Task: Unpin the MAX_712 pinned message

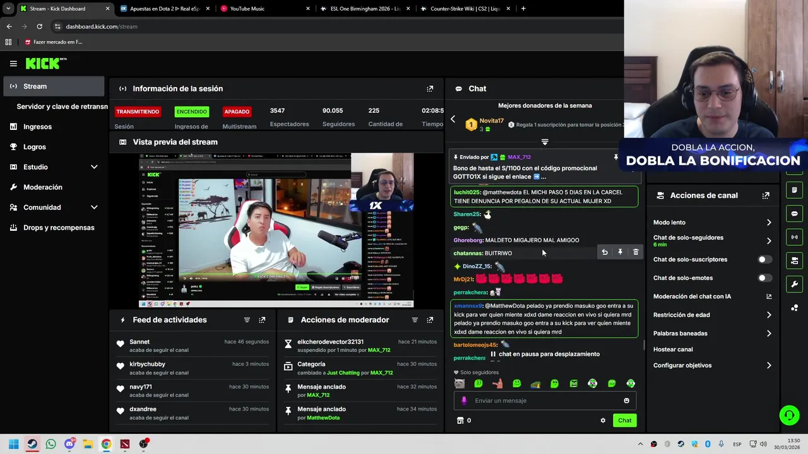Action: coord(616,157)
